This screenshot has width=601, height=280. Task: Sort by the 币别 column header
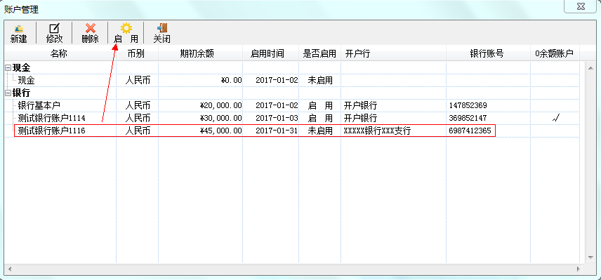[x=136, y=53]
